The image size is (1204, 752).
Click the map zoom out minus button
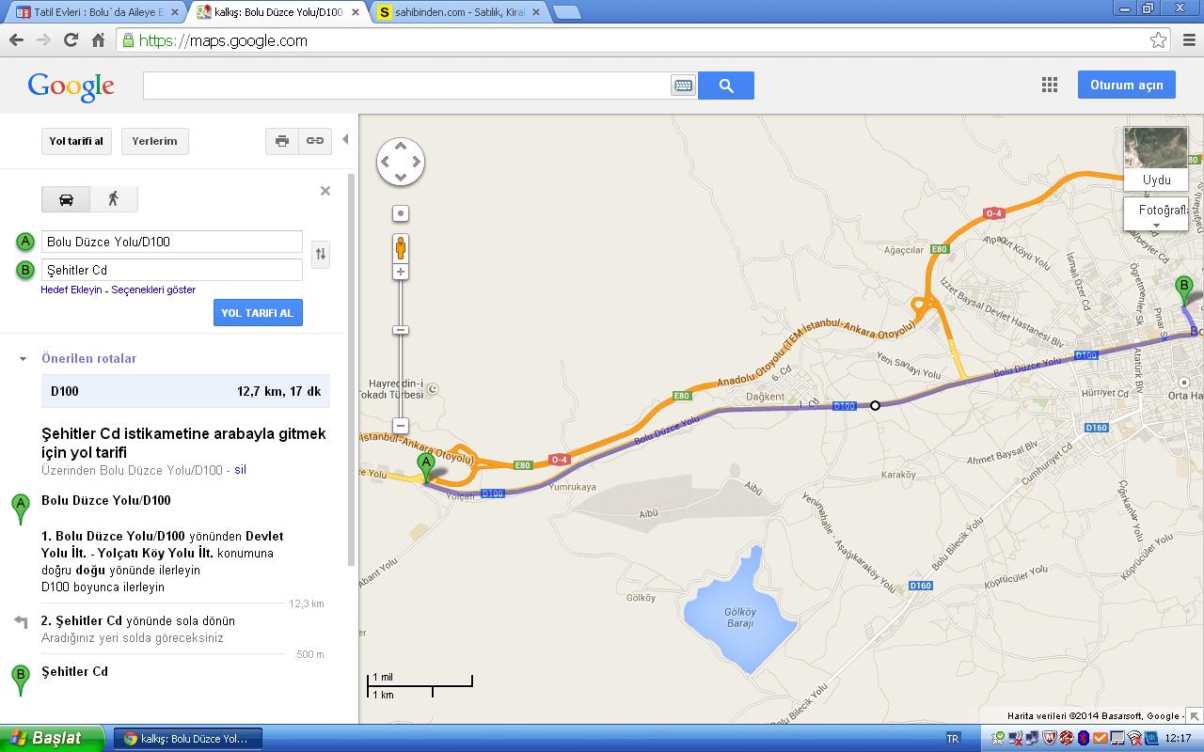point(401,426)
